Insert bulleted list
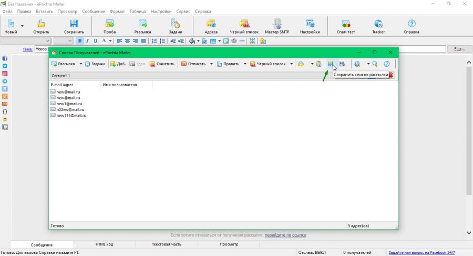 click(162, 41)
